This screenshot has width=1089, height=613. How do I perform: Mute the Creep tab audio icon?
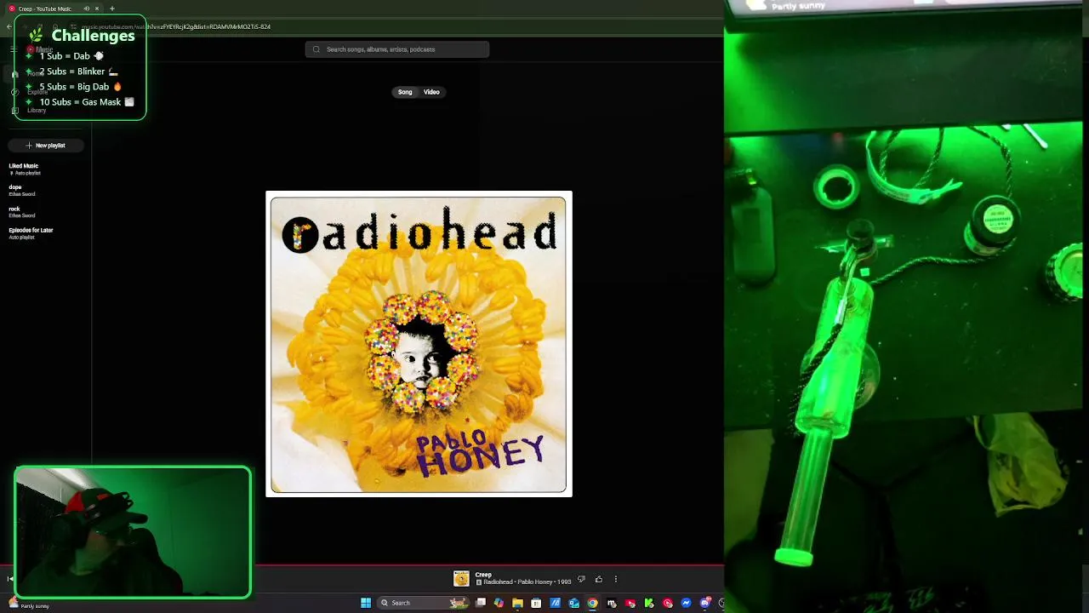pyautogui.click(x=86, y=9)
